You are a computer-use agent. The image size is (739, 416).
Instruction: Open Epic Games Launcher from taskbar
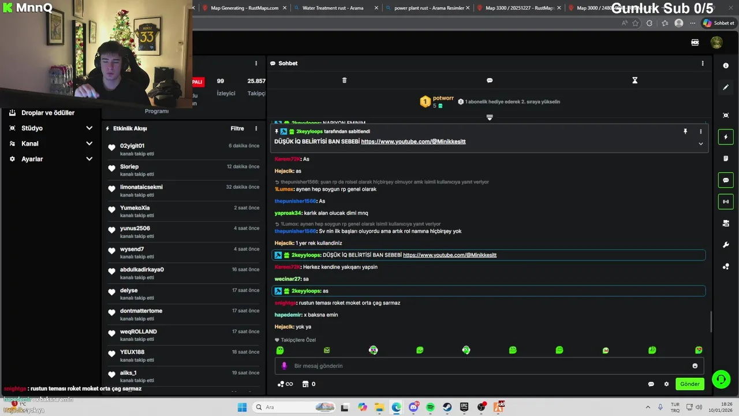click(x=464, y=407)
